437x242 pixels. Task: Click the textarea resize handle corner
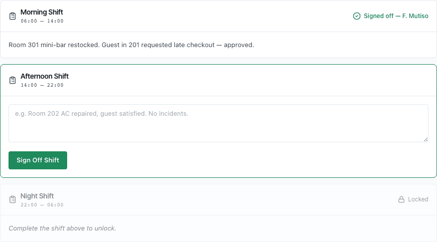click(x=425, y=139)
